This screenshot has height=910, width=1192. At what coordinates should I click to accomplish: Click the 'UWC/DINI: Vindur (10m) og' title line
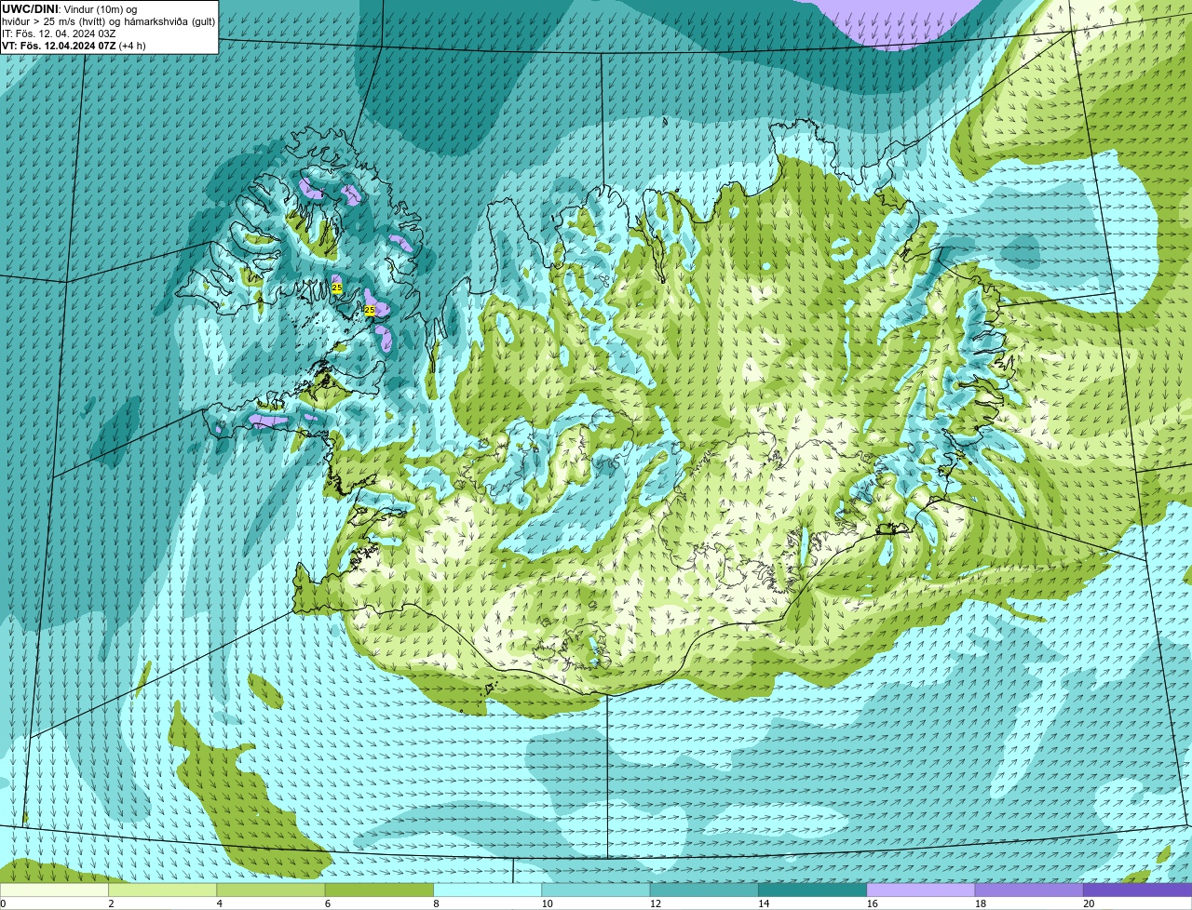[70, 9]
